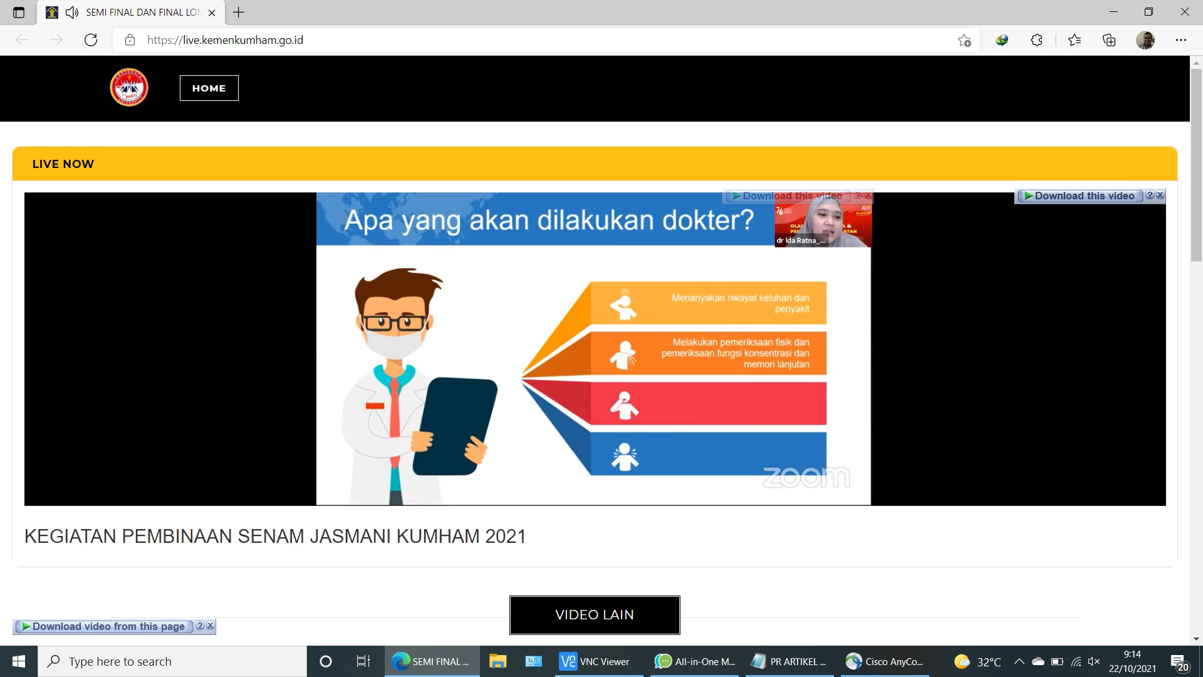Mute tab using speaker icon
The image size is (1203, 677).
pos(72,13)
